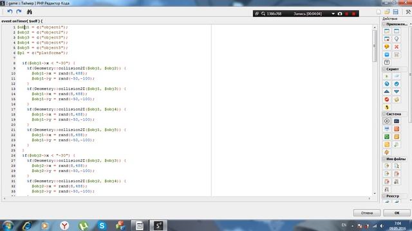This screenshot has height=231, width=412.
Task: Open Find with the binoculars icon
Action: tap(30, 12)
